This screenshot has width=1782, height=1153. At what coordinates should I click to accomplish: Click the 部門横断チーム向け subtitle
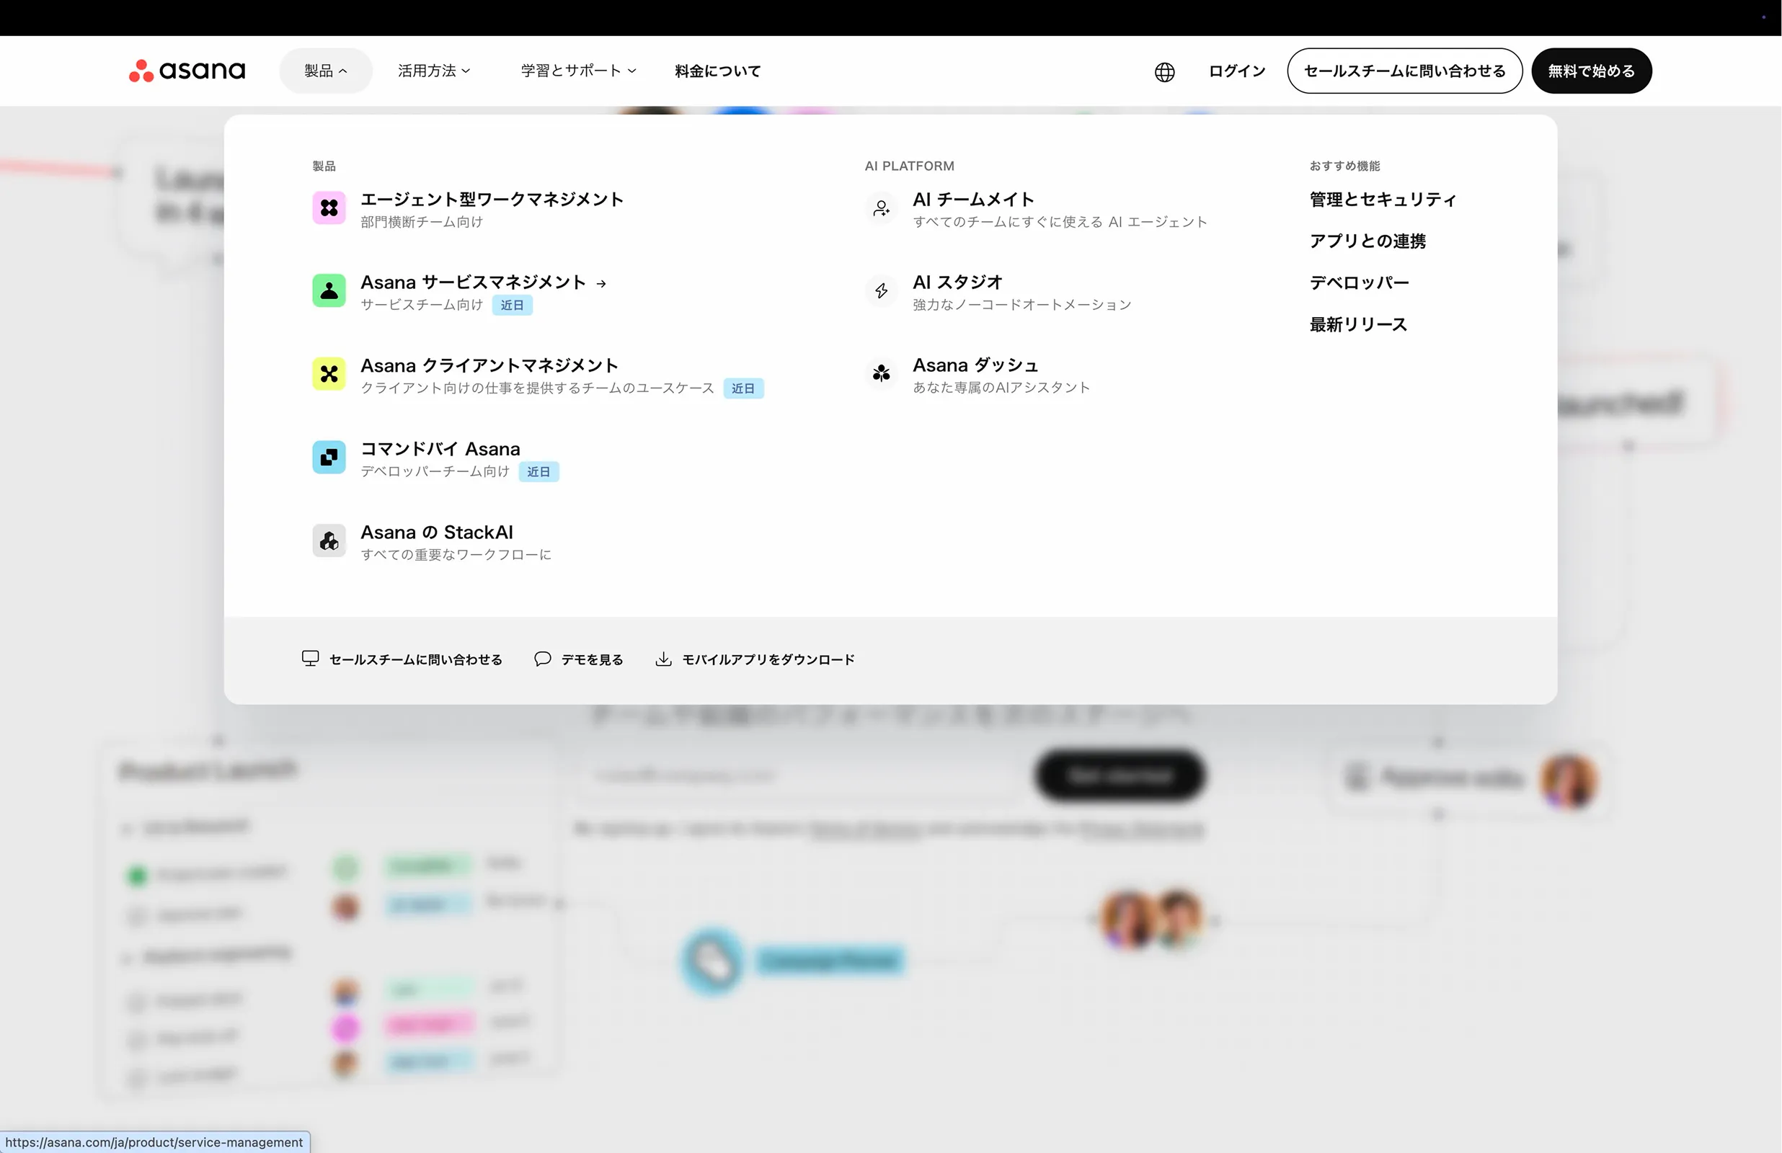coord(422,223)
